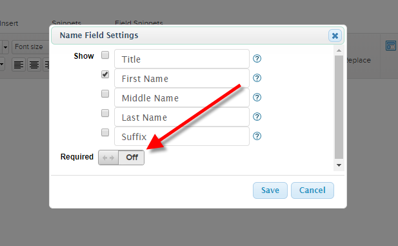Uncheck the First Name show checkbox
This screenshot has width=398, height=246.
(105, 74)
